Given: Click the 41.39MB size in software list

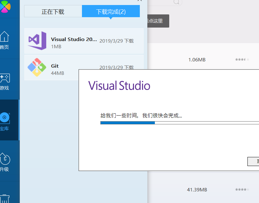Looking at the screenshot, I should pyautogui.click(x=197, y=190).
